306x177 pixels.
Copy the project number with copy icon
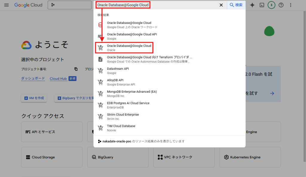[x=76, y=69]
